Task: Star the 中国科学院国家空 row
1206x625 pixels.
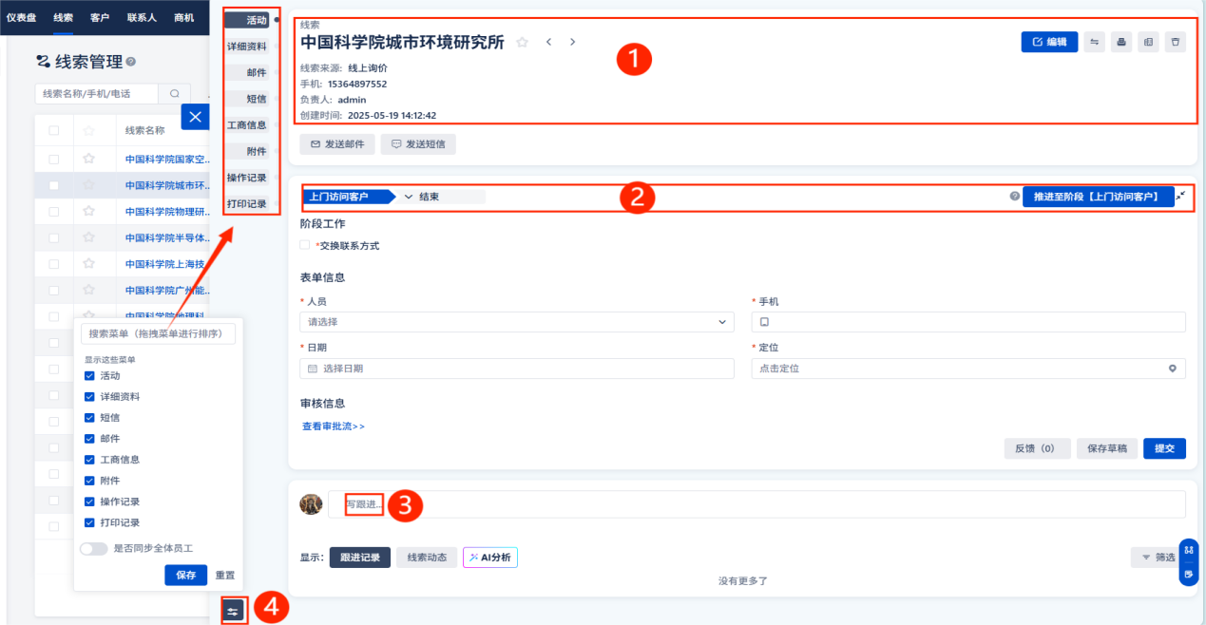Action: [89, 159]
